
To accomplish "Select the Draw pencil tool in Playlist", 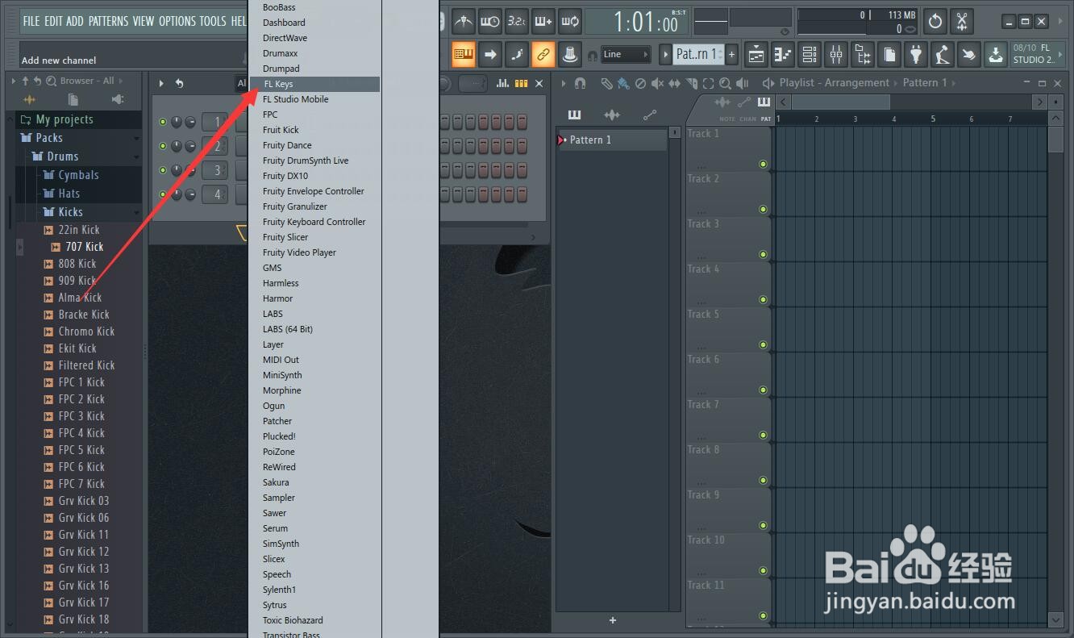I will pos(606,83).
